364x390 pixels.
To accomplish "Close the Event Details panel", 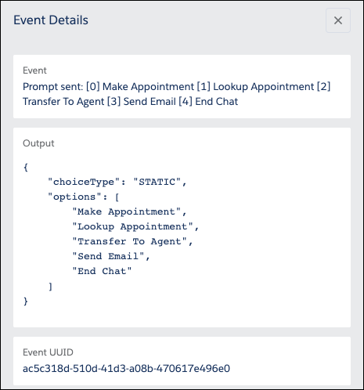I will coord(338,20).
